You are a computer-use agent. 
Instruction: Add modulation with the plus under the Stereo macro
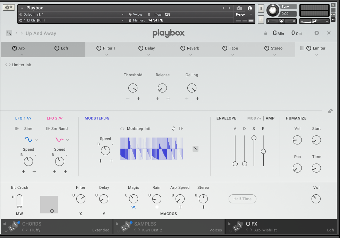[203, 207]
